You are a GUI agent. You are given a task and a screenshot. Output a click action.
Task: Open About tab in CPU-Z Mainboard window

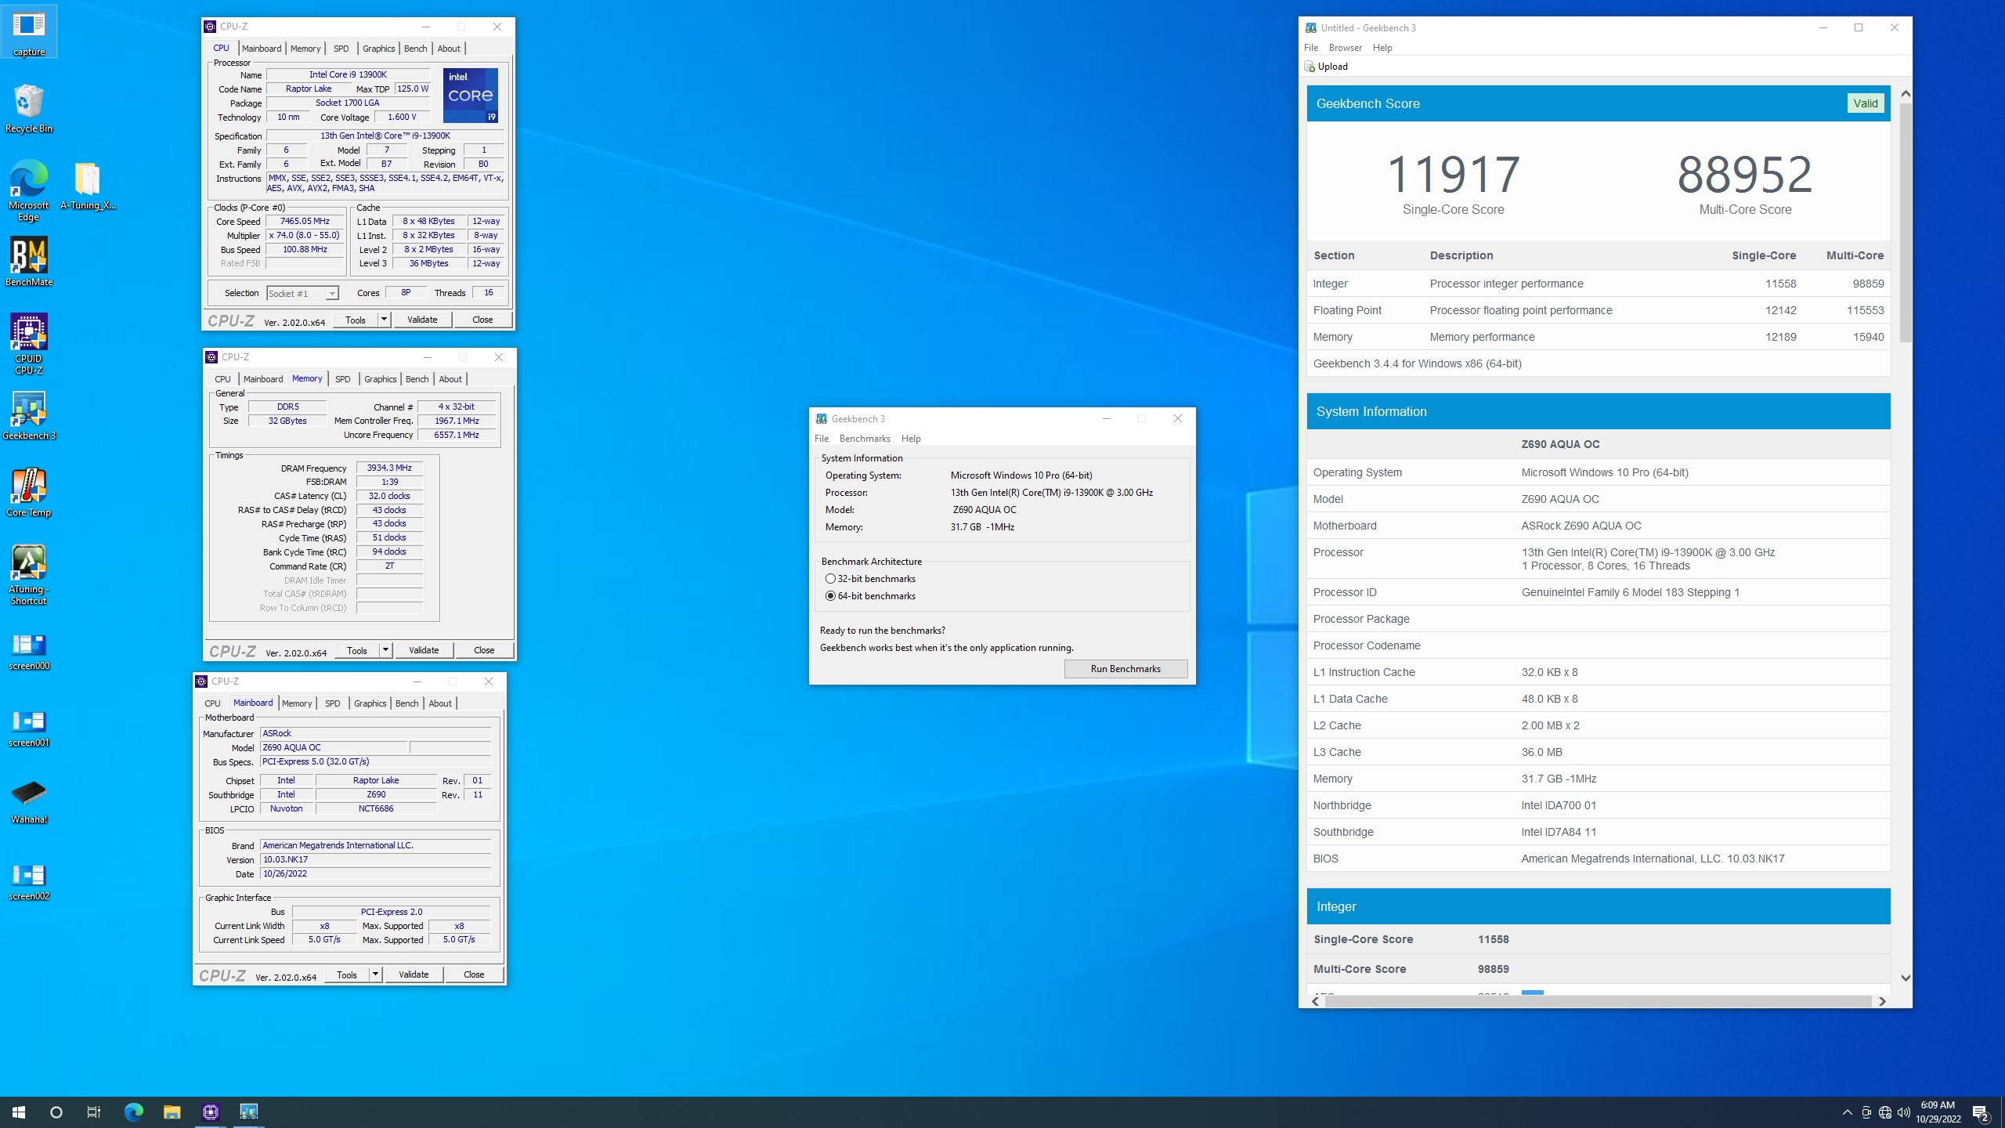440,703
